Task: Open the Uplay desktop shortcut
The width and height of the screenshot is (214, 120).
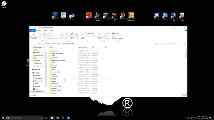Action: tap(64, 16)
